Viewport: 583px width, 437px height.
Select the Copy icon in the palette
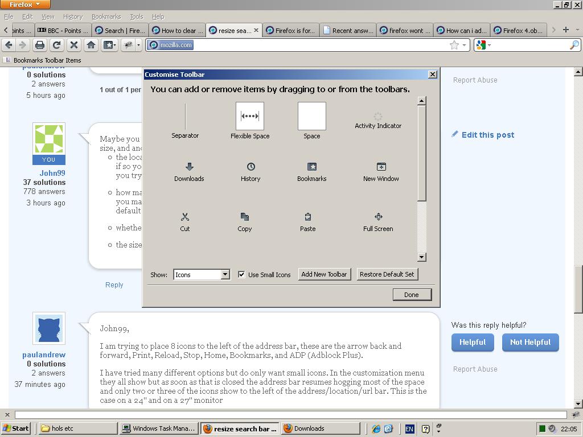point(245,222)
